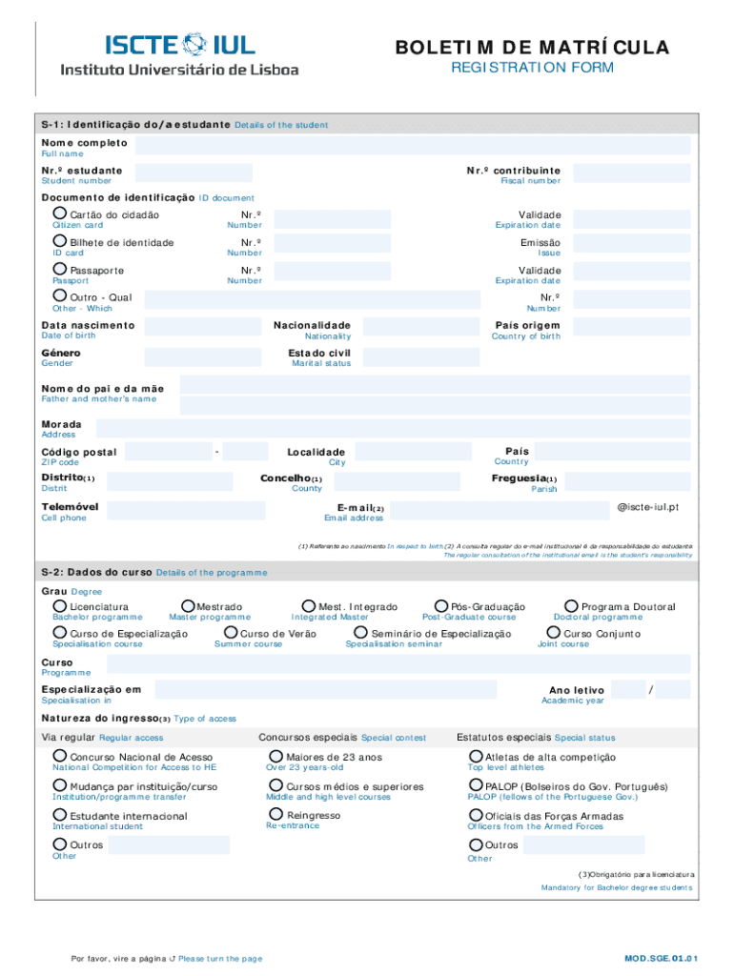Viewport: 734px width, 976px height.
Task: Choose the Estudante internacional option
Action: tap(60, 815)
